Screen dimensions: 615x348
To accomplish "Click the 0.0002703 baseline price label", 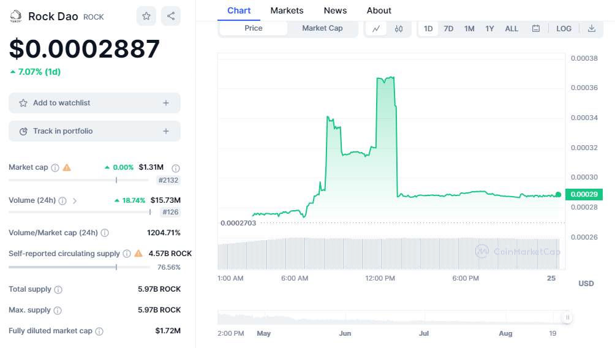I will coord(238,223).
